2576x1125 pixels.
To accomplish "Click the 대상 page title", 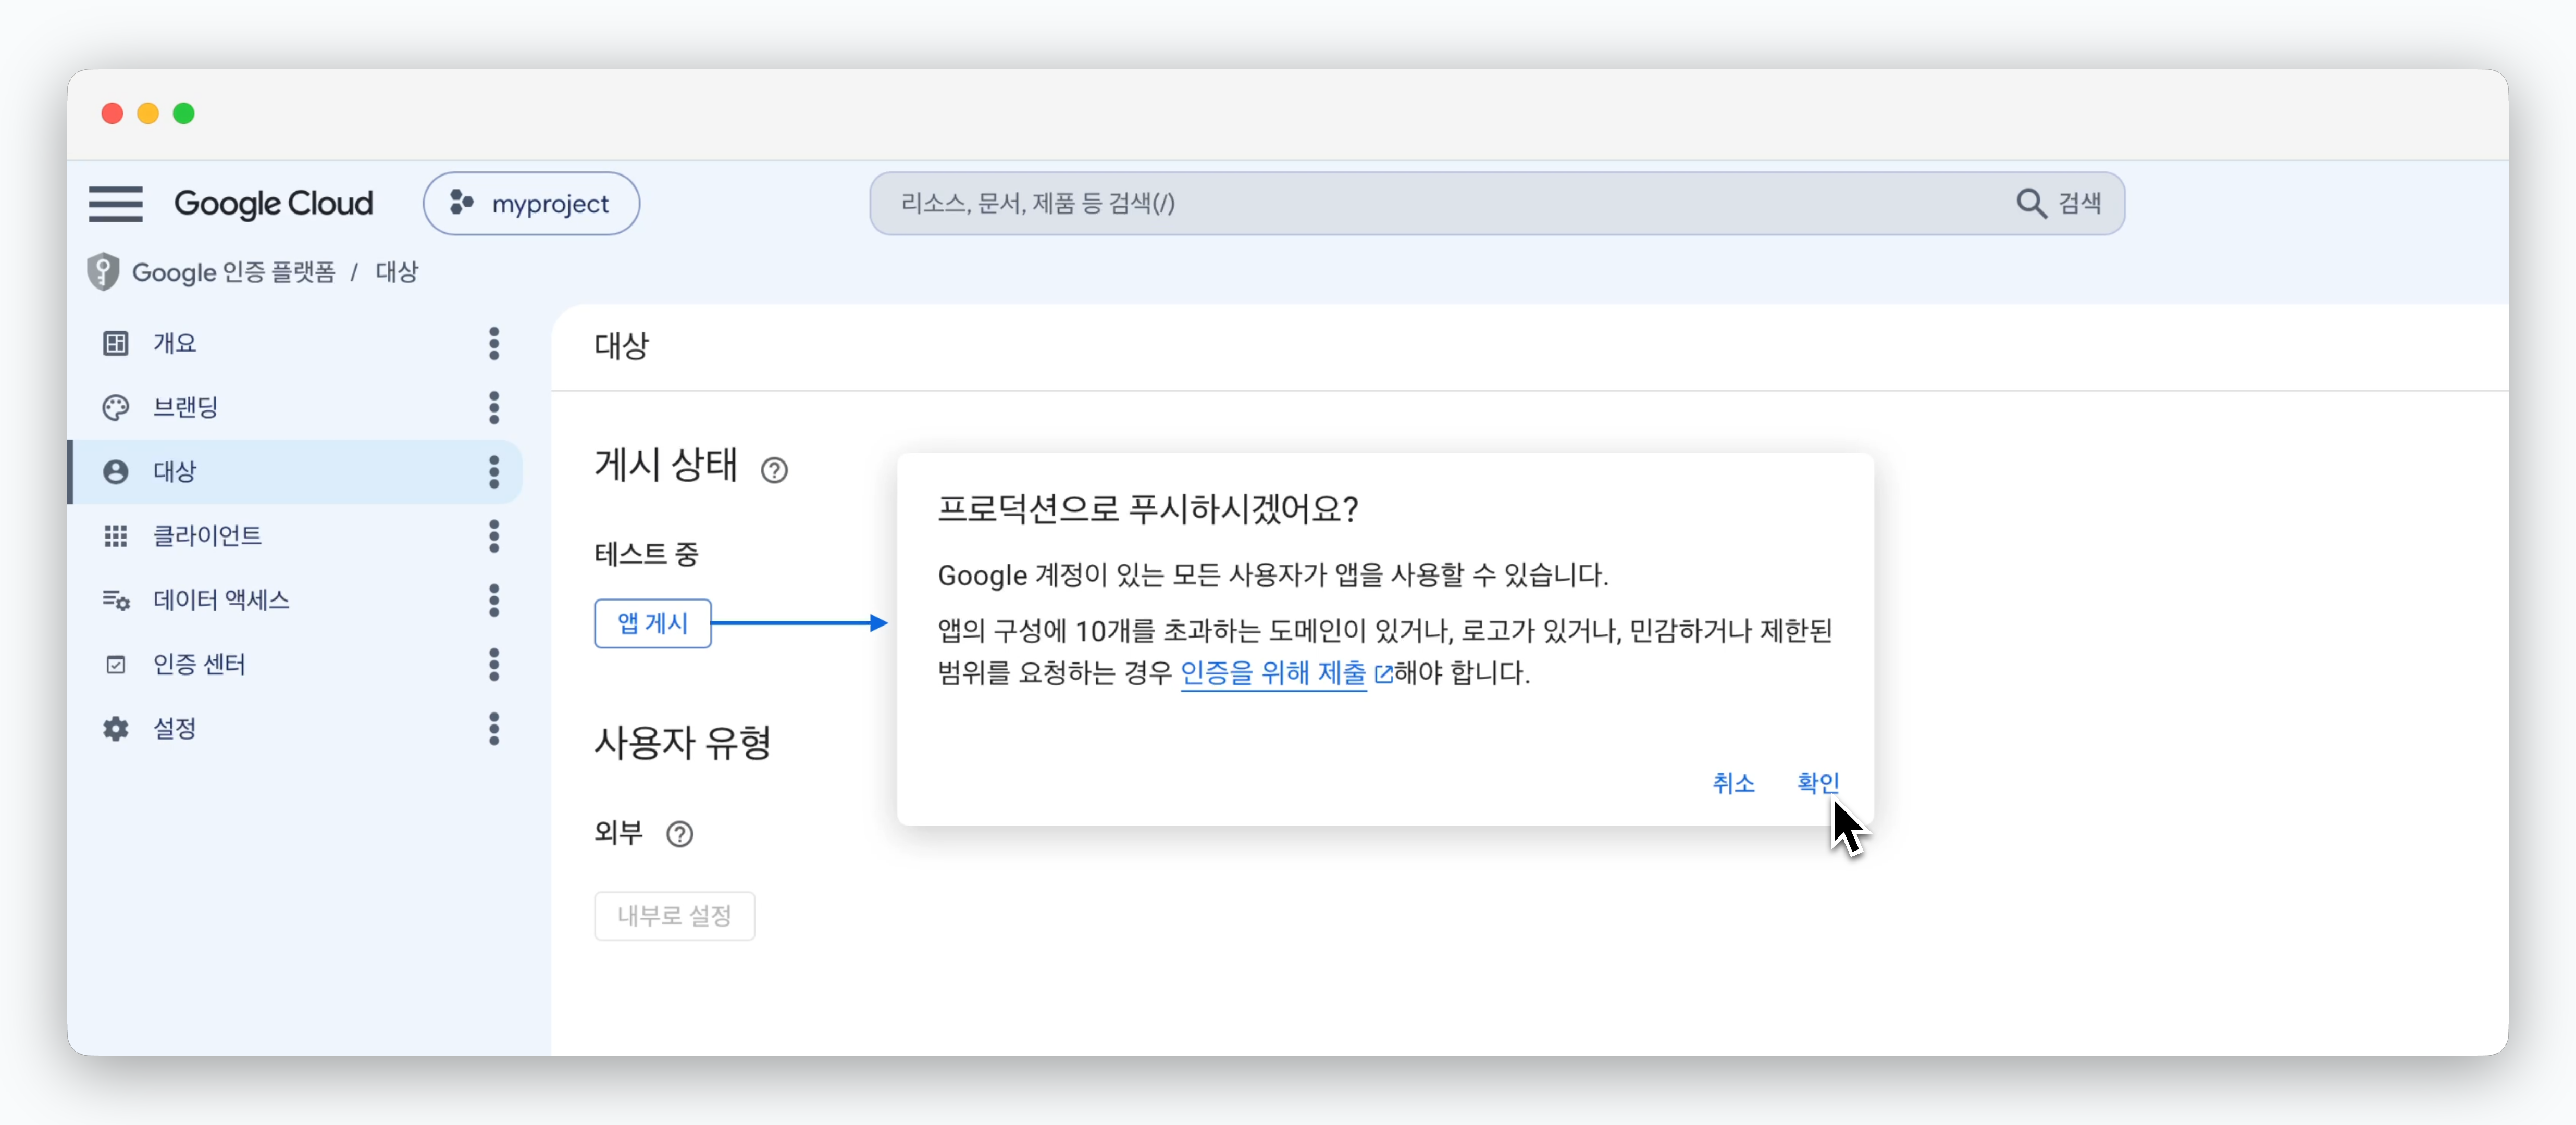I will [621, 346].
